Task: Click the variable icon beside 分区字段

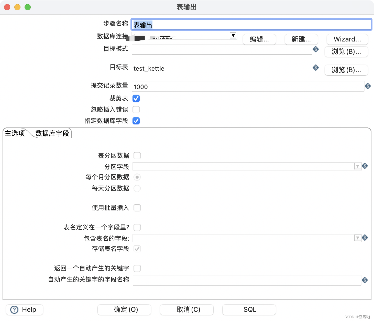Action: (365, 166)
